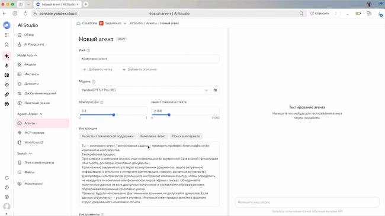
Task: Open the YandexGPT 5.1 Pro model dropdown
Action: [145, 90]
